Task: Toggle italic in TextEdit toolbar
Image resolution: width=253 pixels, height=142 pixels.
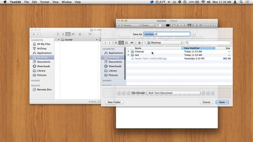Action: (x=181, y=25)
